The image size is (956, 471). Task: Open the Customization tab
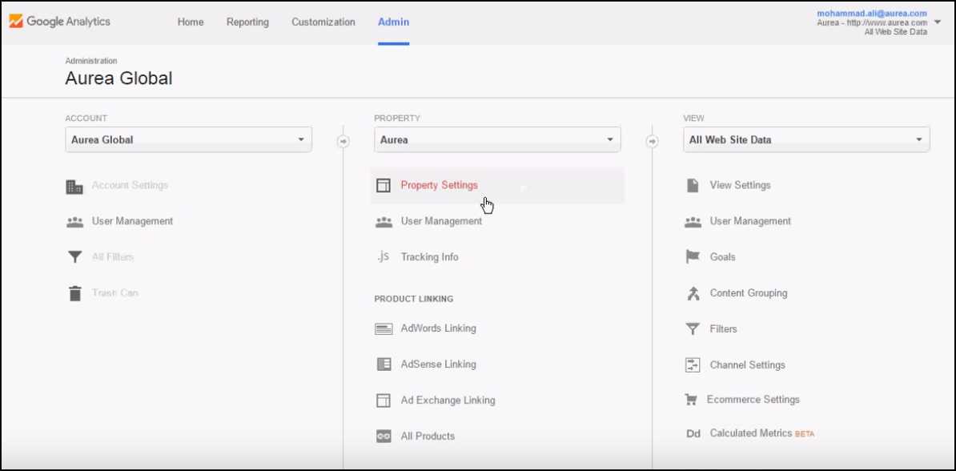(x=323, y=22)
